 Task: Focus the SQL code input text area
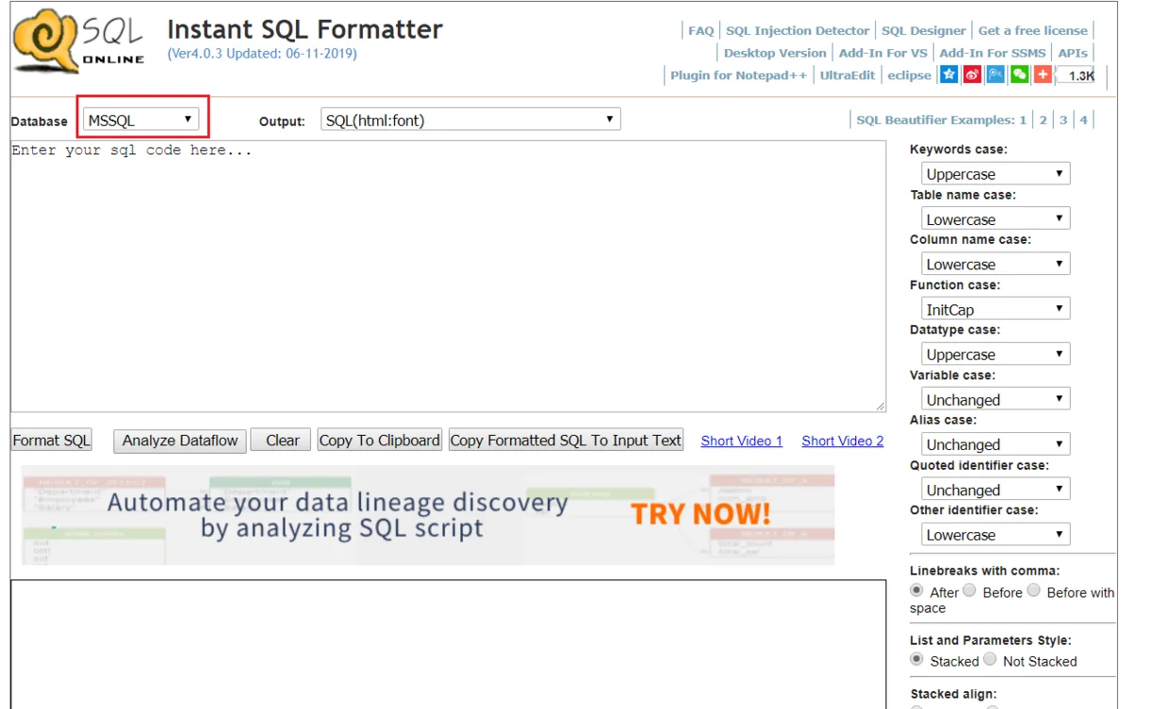449,276
